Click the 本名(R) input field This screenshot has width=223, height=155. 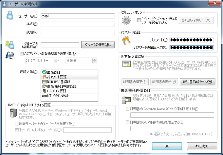tap(78, 24)
